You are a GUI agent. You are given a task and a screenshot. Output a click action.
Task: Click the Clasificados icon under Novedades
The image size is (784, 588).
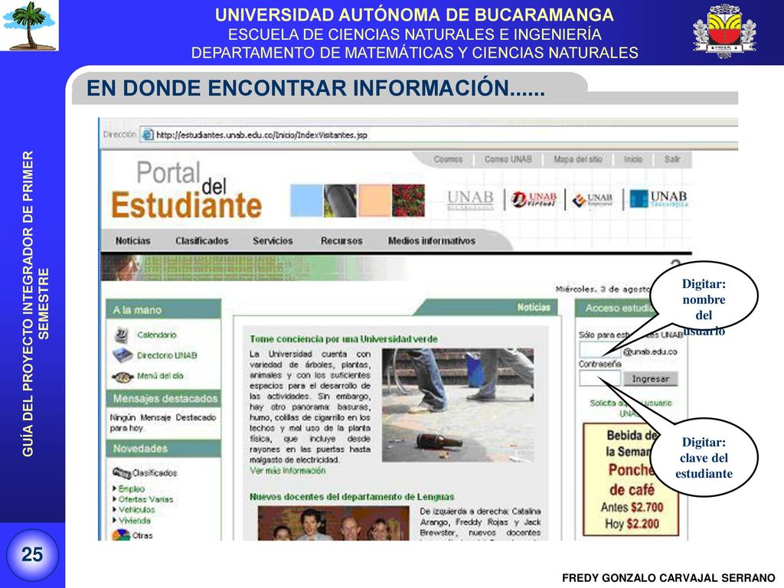coord(122,472)
